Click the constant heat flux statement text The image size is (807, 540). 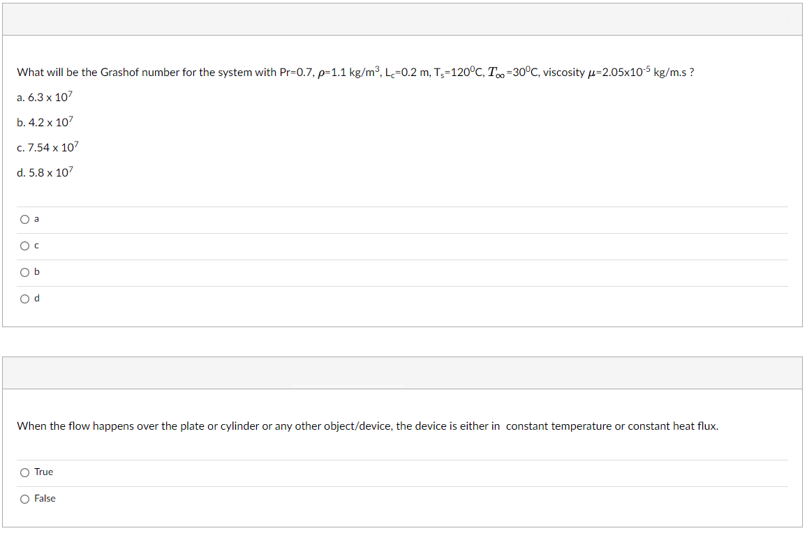[x=368, y=426]
